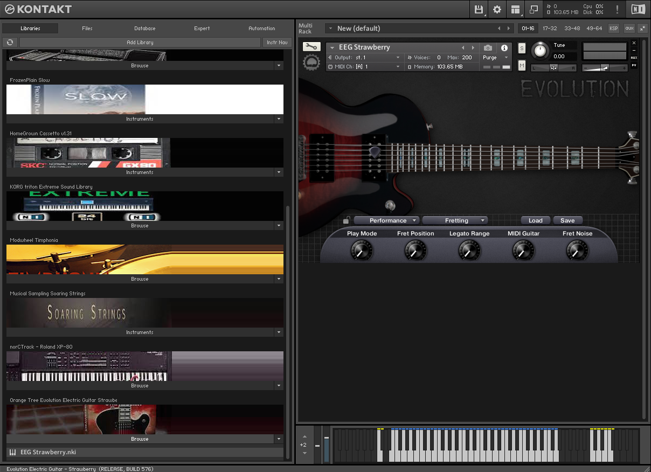
Task: Click the lock icon beside Performance
Action: (347, 220)
